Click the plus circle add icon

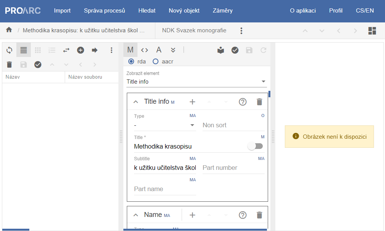pos(80,50)
